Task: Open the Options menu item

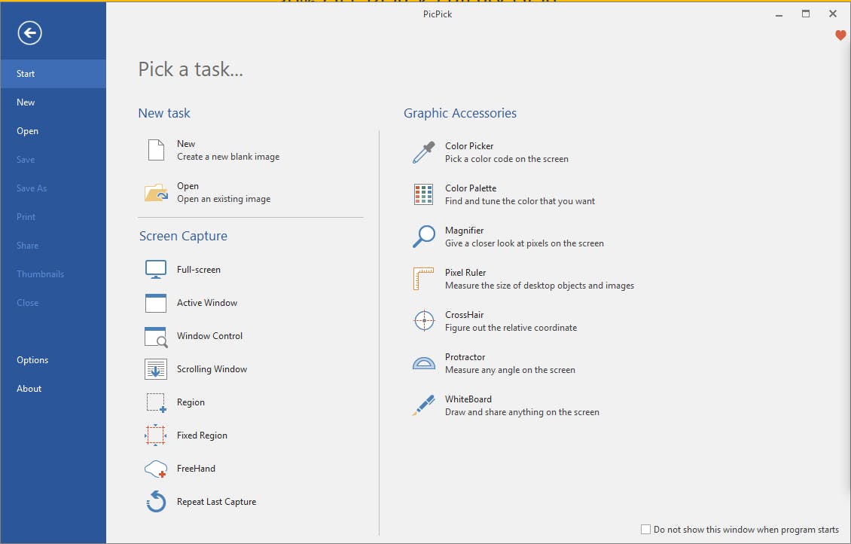Action: click(x=32, y=360)
